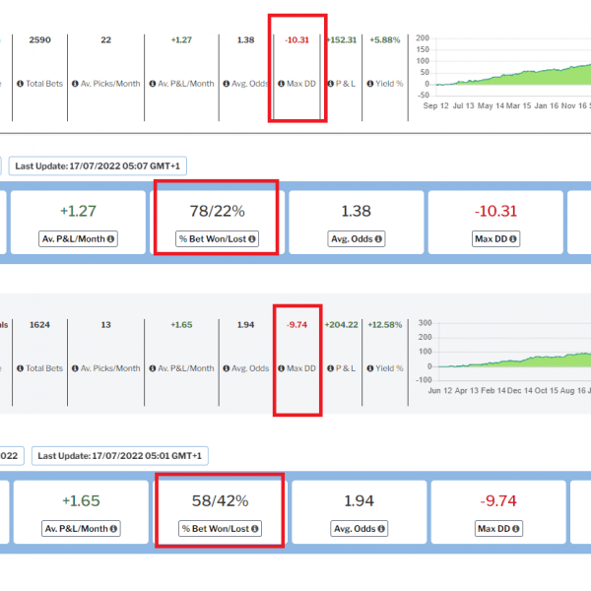The width and height of the screenshot is (591, 591).
Task: Click the large 1.38 value in the Avg. Odds card
Action: pos(357,211)
